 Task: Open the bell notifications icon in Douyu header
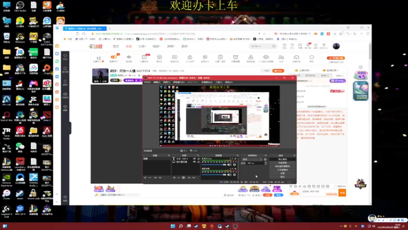tap(316, 45)
